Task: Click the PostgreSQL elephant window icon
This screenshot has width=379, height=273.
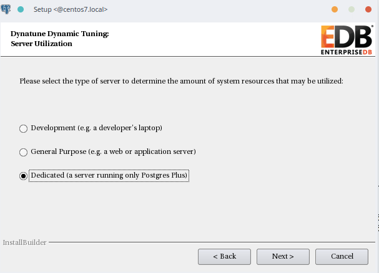Action: (x=6, y=9)
